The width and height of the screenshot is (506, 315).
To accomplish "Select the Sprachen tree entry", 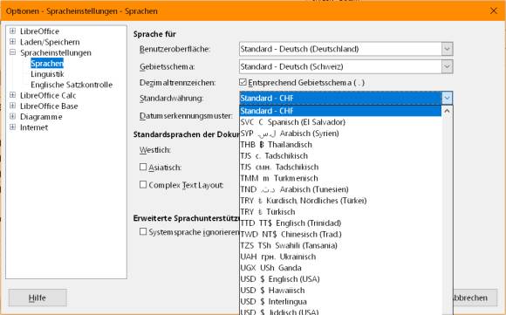I will coord(47,63).
